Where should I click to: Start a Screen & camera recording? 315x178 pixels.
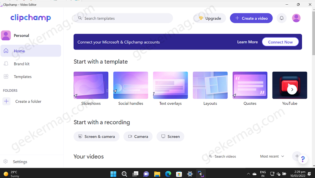[x=96, y=136]
